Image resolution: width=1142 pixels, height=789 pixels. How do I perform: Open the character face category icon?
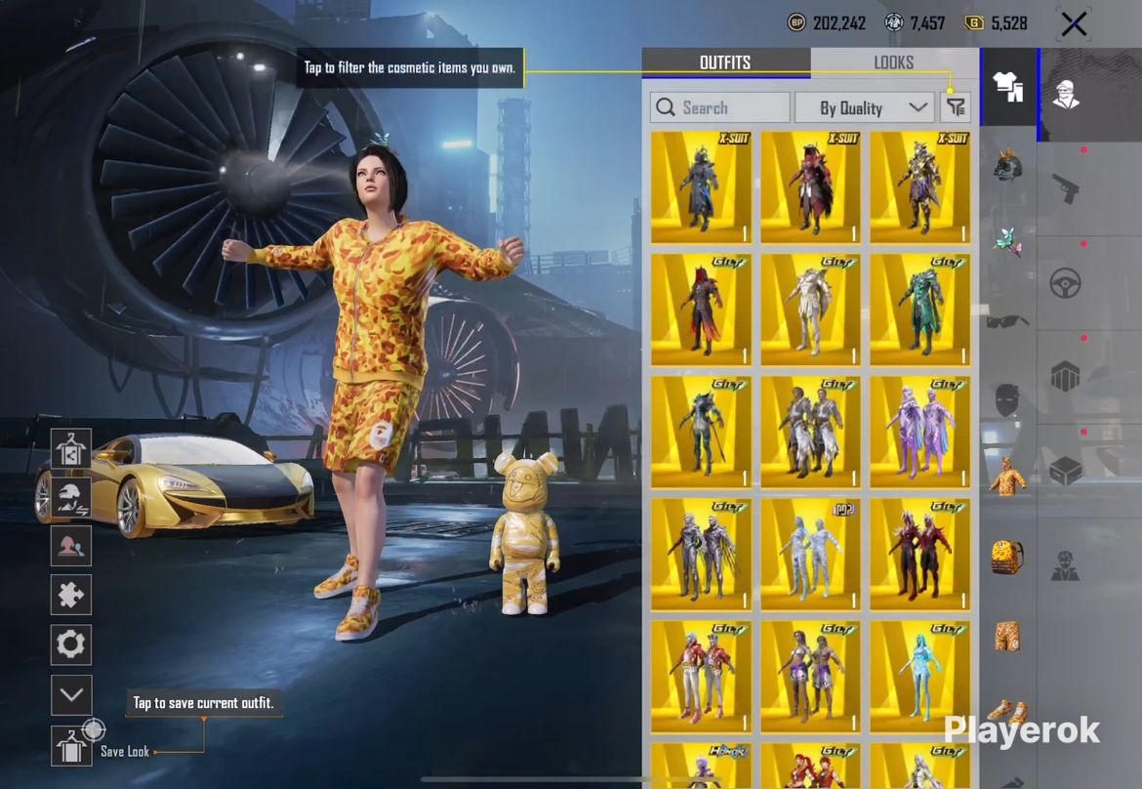1067,95
